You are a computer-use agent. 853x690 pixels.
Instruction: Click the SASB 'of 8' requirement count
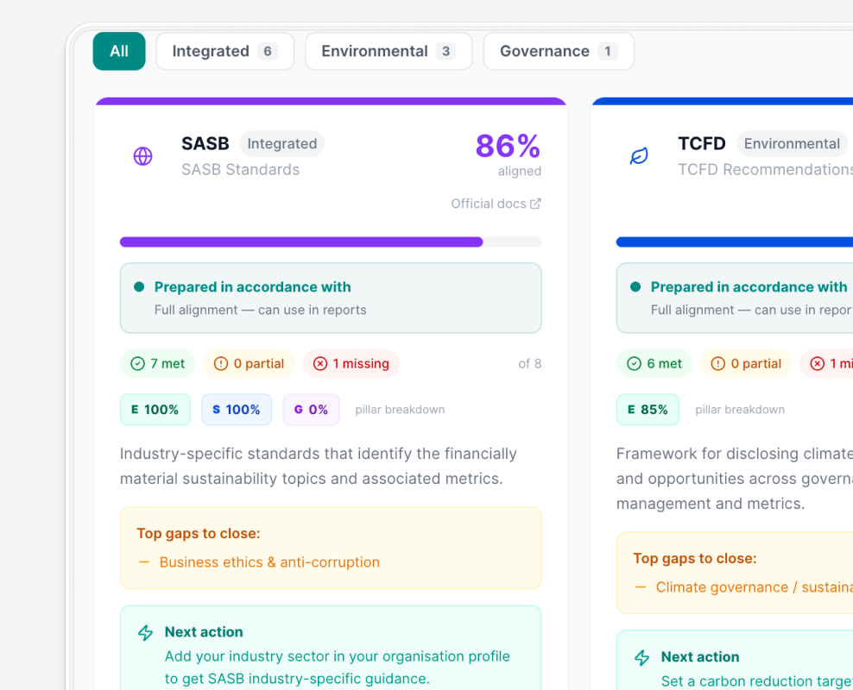530,363
